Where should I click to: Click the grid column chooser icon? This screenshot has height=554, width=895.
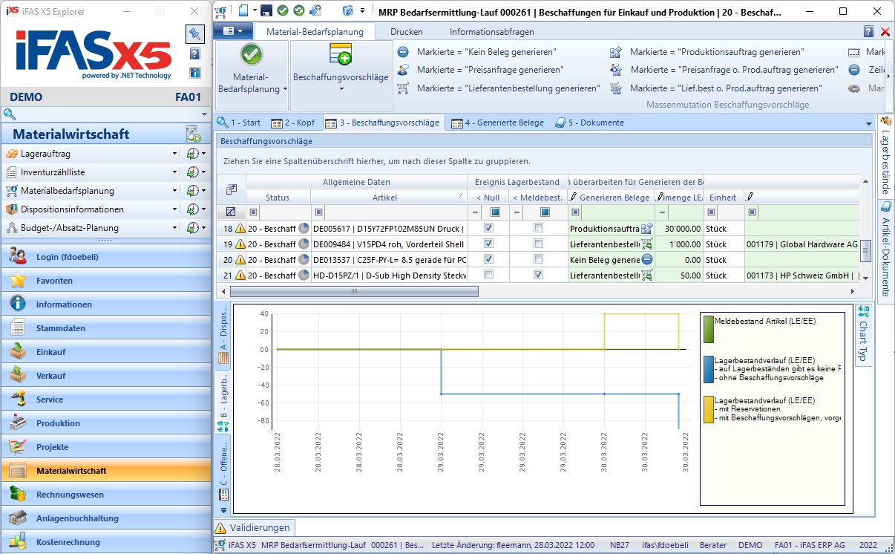231,189
